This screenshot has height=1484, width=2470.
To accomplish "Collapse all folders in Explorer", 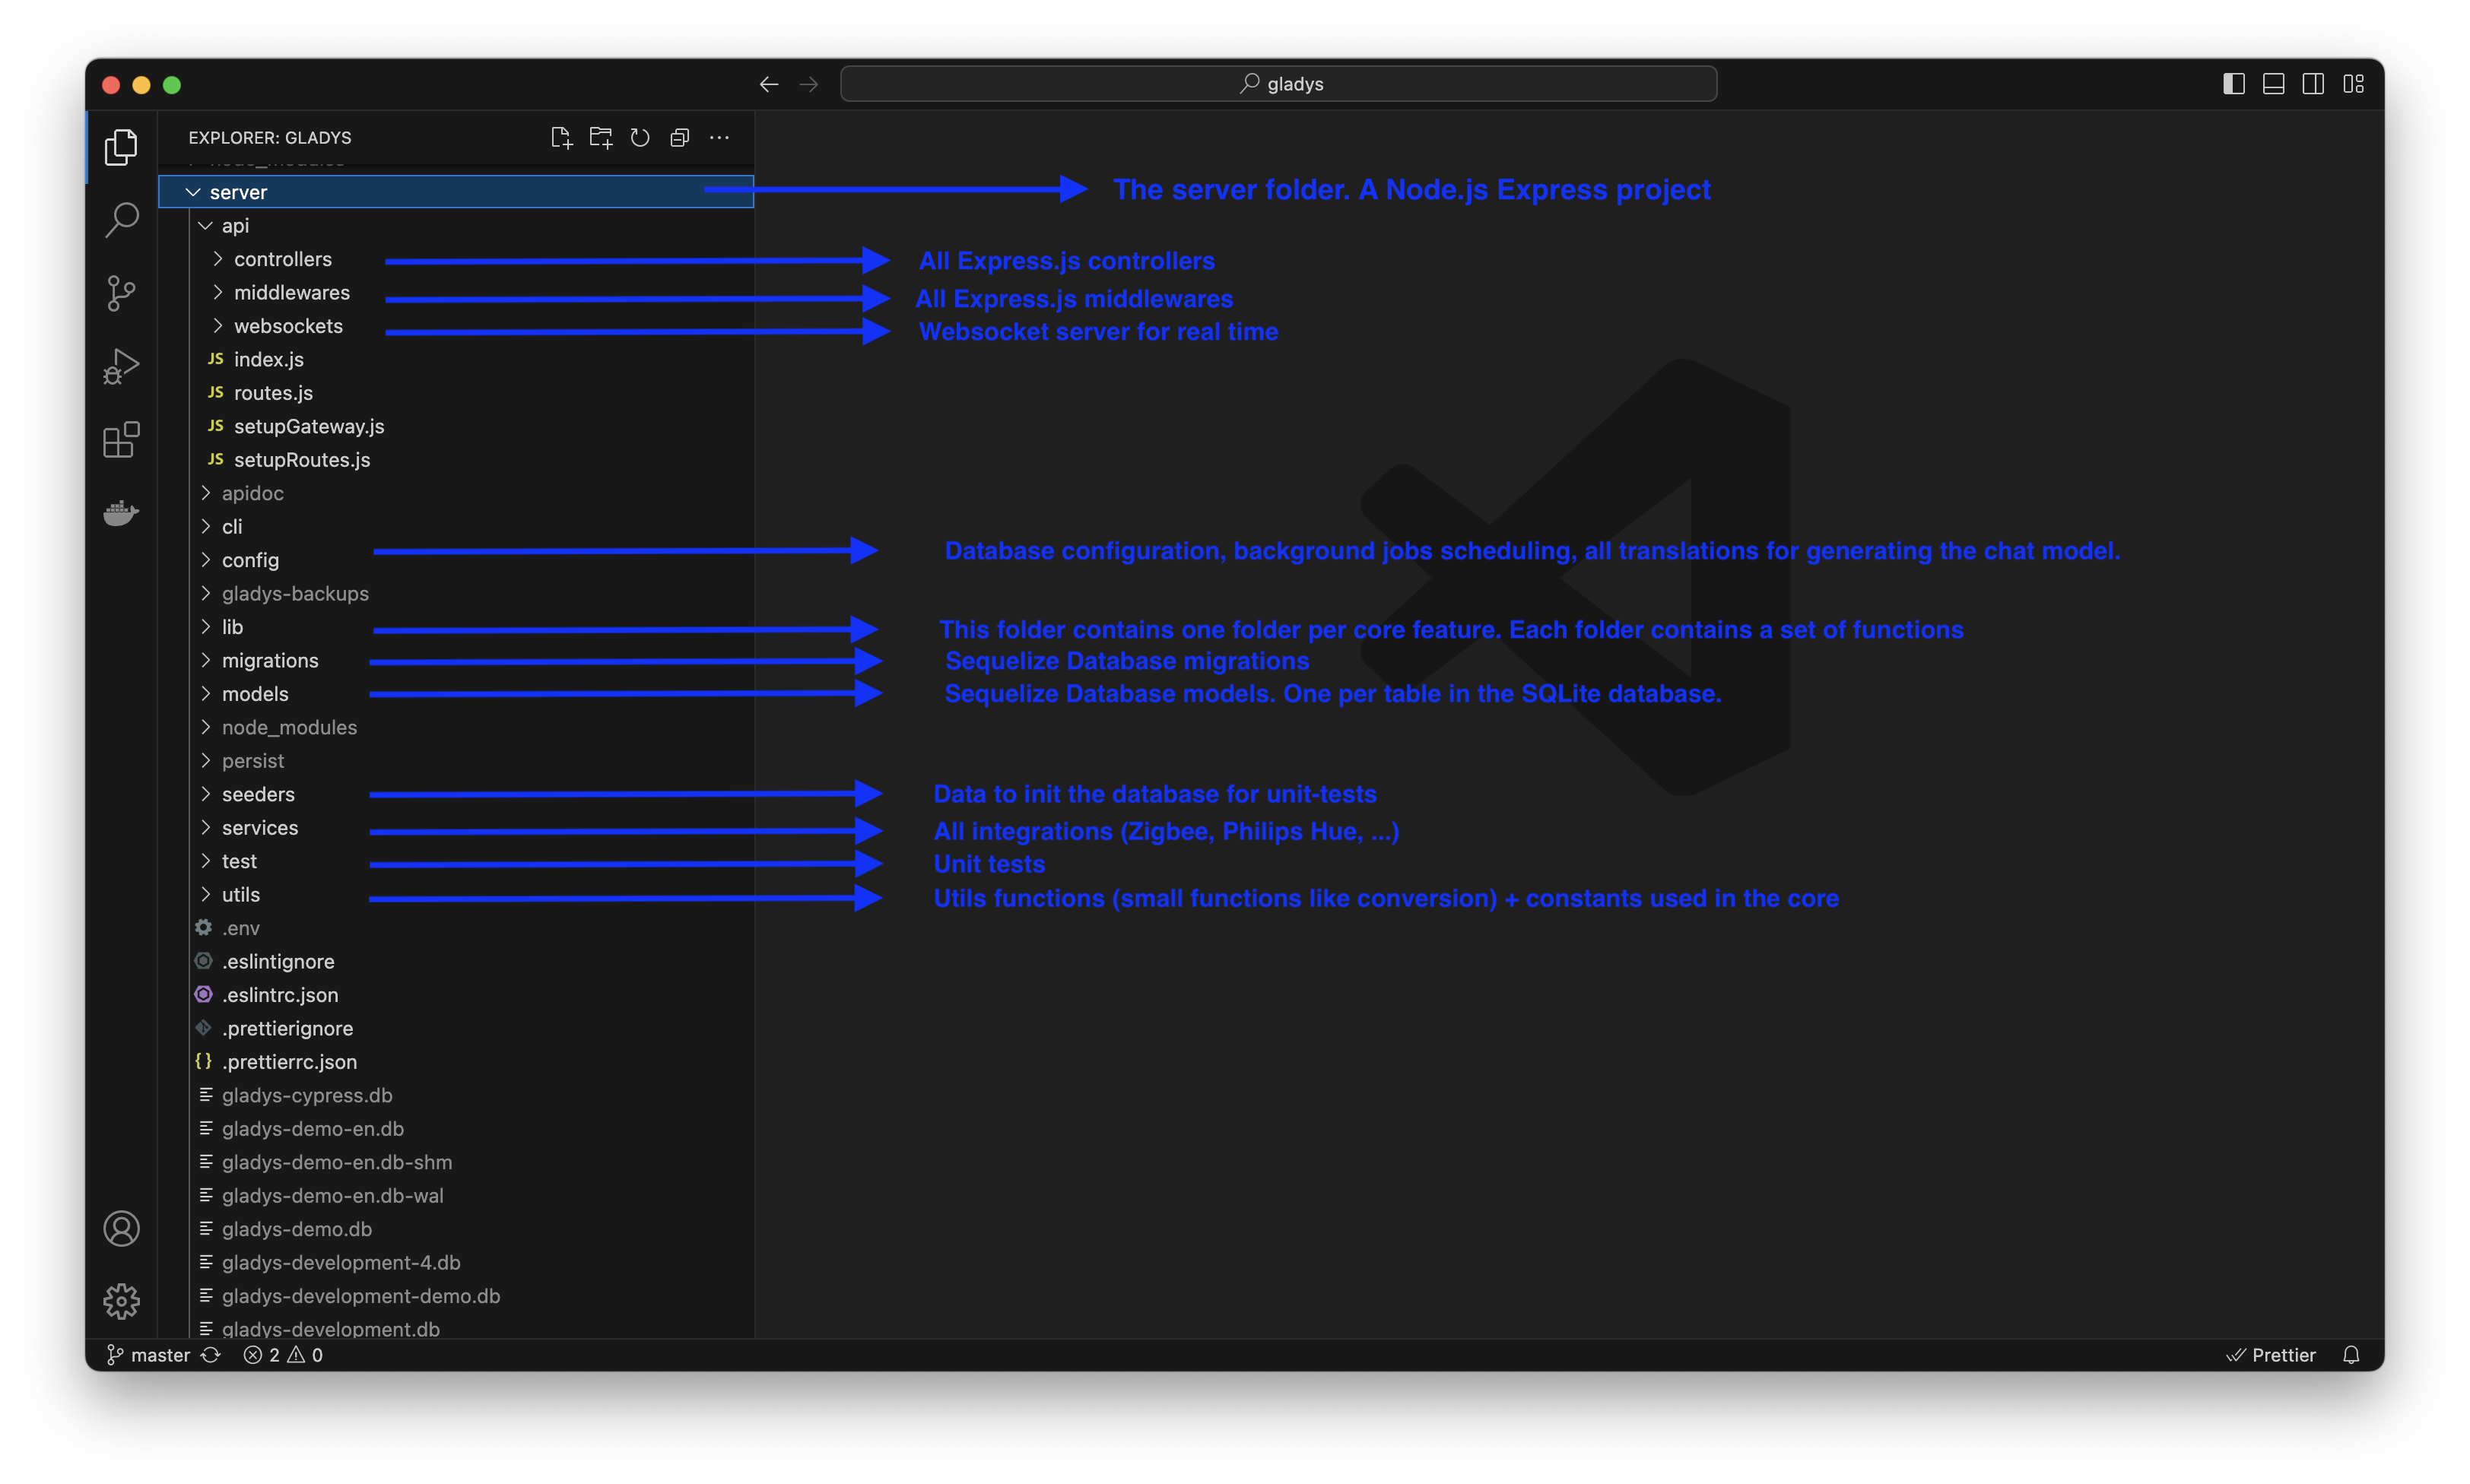I will click(x=680, y=138).
